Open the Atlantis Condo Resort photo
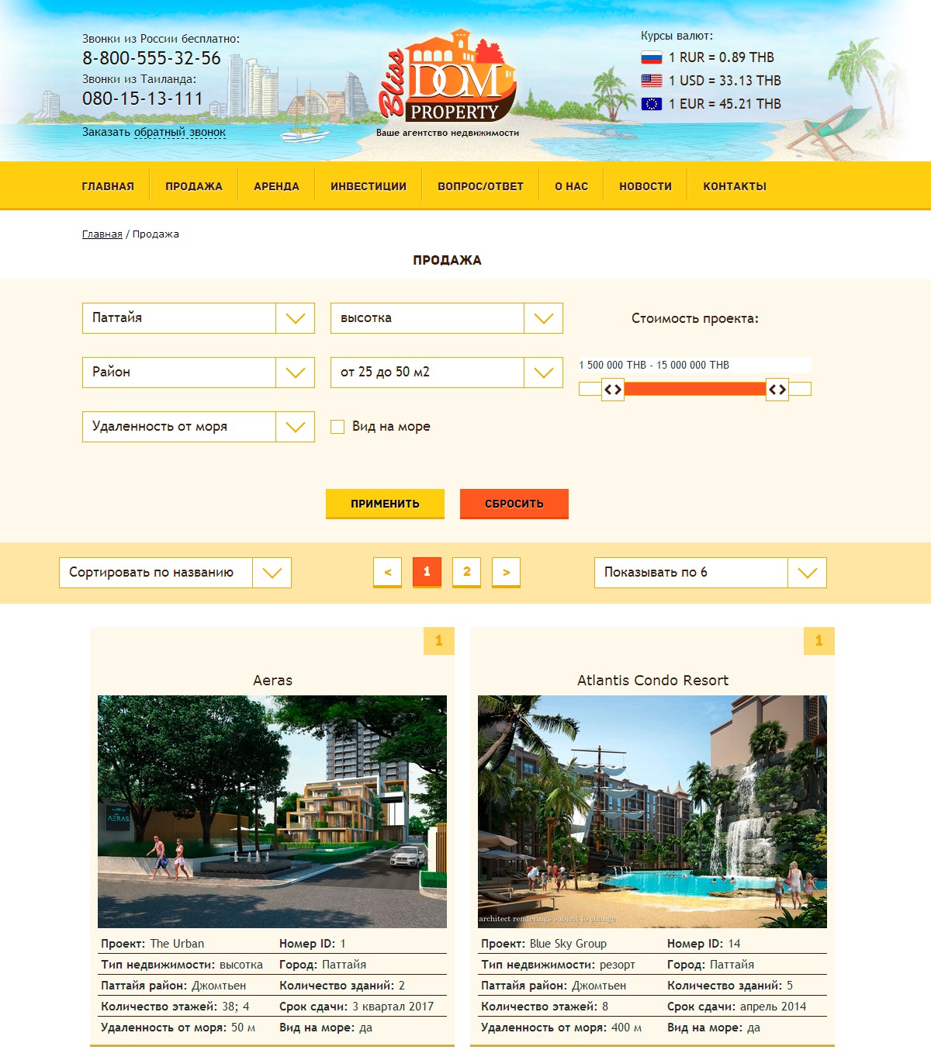 point(652,812)
